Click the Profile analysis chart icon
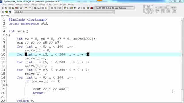The width and height of the screenshot is (184, 103). coord(88,8)
